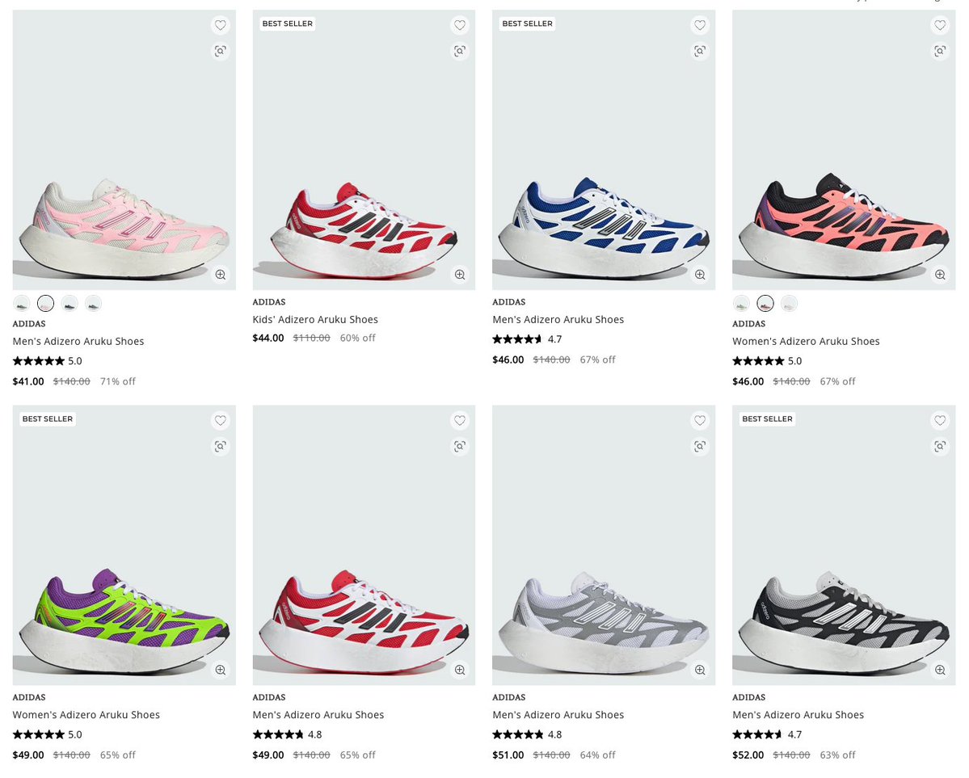Zoom into the blue Men's Adizero shoe image
The image size is (969, 778).
(x=700, y=275)
